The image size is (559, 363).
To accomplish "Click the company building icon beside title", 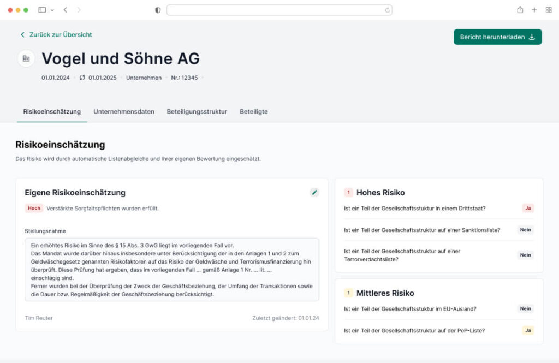I will coord(26,58).
